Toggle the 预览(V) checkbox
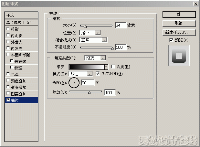The height and width of the screenshot is (147, 200). (x=171, y=40)
